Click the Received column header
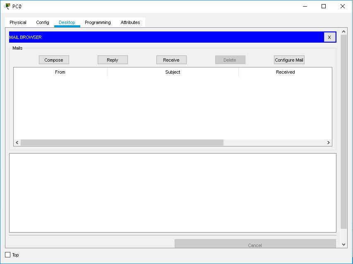The width and height of the screenshot is (353, 264). pos(285,72)
